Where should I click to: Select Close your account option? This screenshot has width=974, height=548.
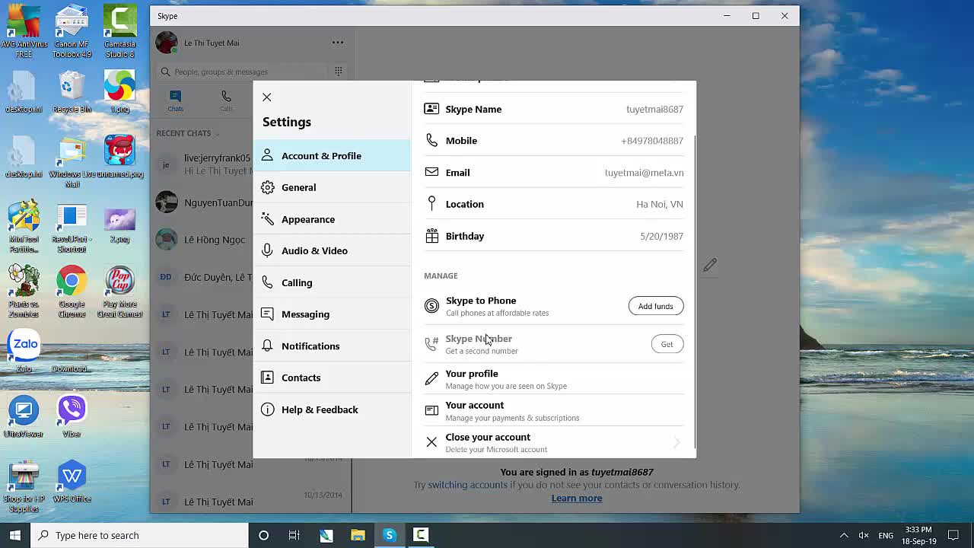[x=553, y=442]
